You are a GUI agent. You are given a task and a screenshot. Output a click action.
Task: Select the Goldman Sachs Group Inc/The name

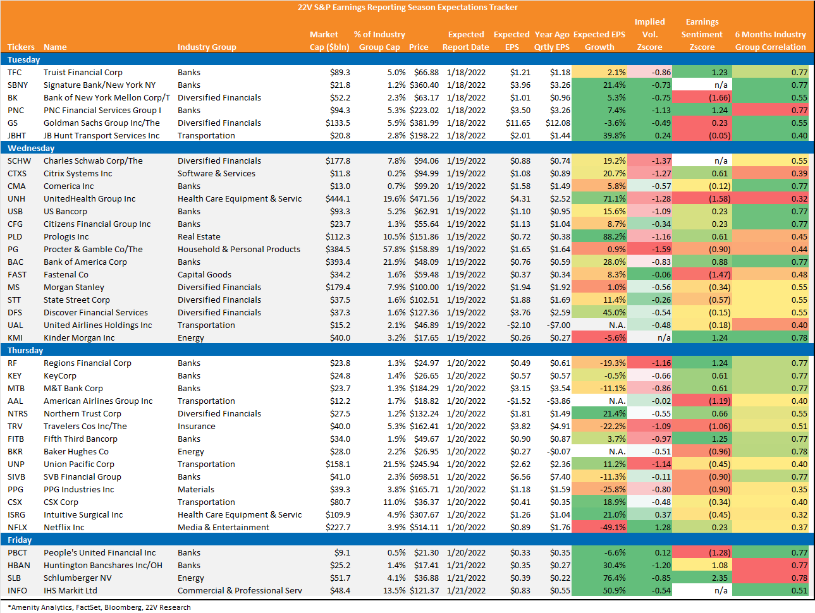pyautogui.click(x=101, y=123)
